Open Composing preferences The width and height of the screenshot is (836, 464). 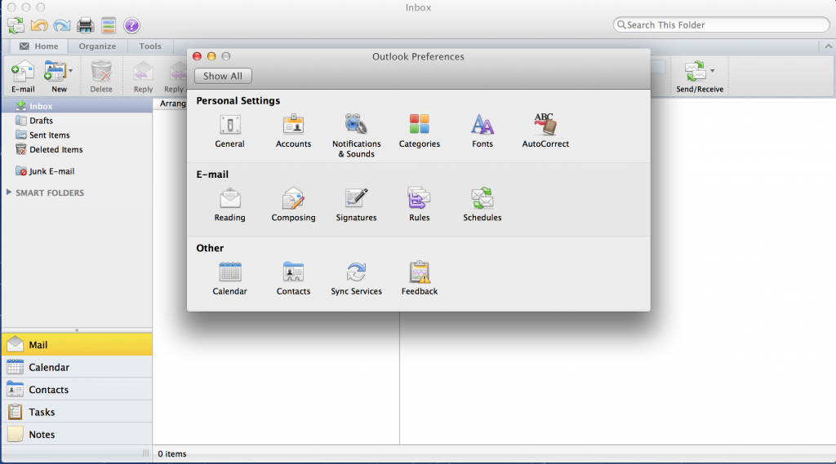[x=293, y=205]
